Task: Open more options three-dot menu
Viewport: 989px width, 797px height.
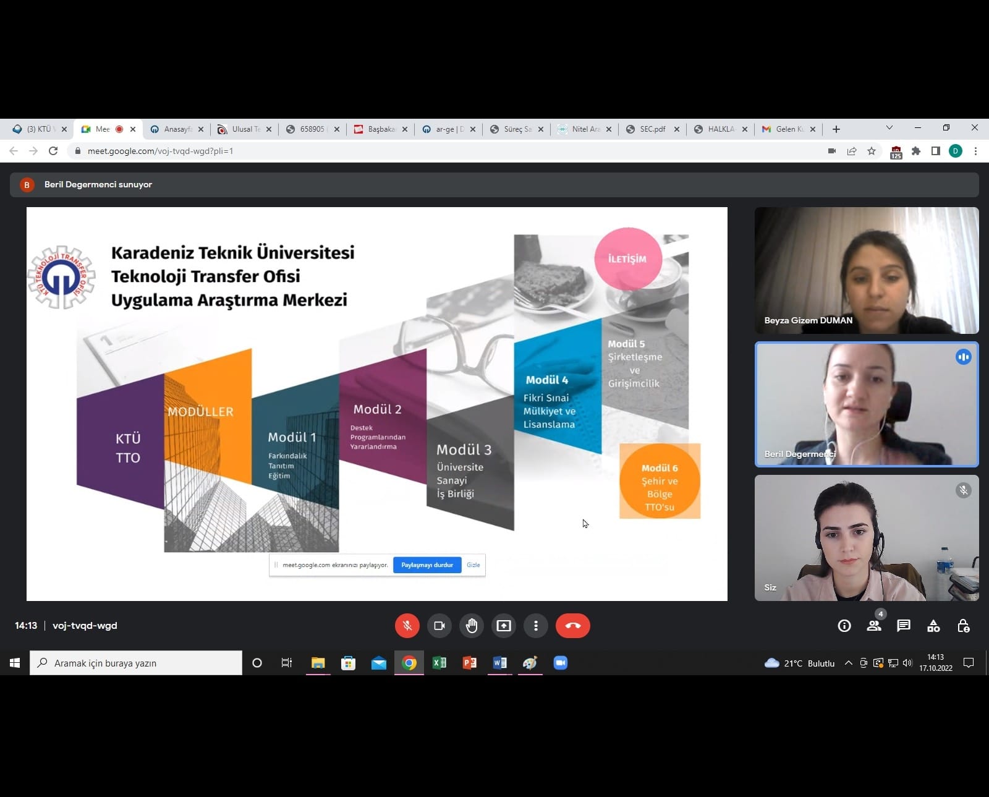Action: 536,626
